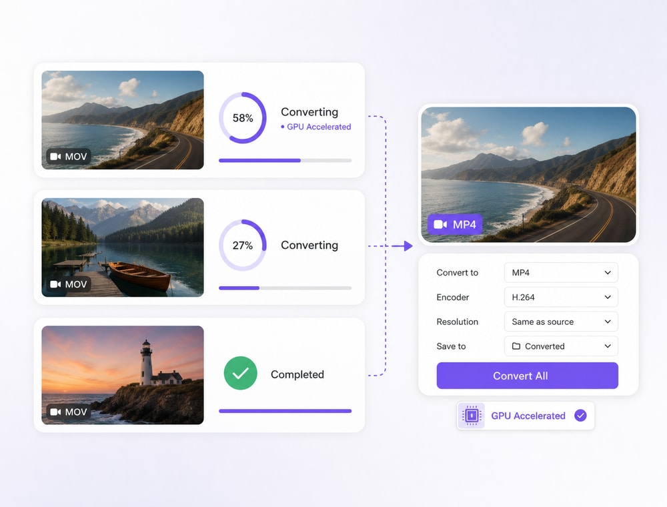Select the lighthouse sunset MOV thumbnail
This screenshot has height=507, width=667.
coord(123,375)
